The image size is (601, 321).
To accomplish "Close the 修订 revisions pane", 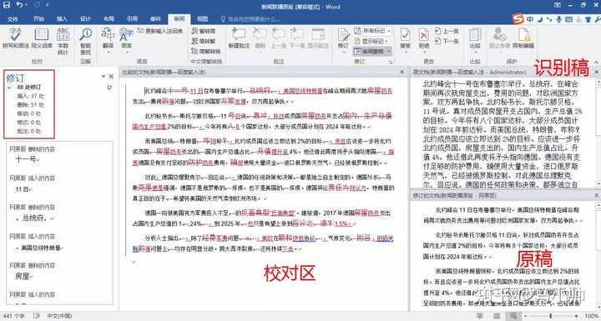I will click(x=111, y=77).
